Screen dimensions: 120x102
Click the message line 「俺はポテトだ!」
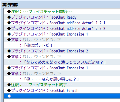tap(62, 45)
